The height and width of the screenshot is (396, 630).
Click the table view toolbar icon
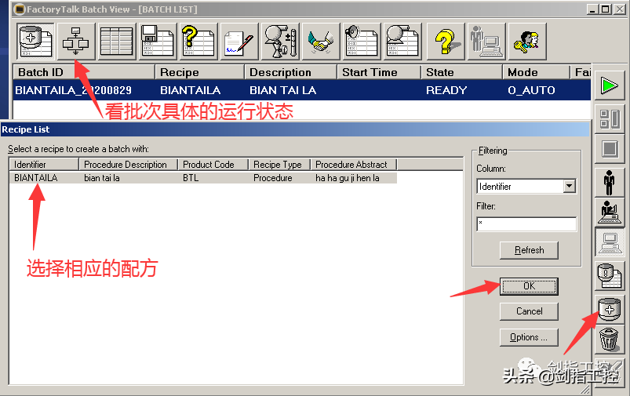click(x=116, y=41)
